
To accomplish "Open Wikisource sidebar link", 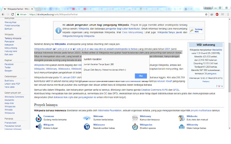I will (10, 113).
